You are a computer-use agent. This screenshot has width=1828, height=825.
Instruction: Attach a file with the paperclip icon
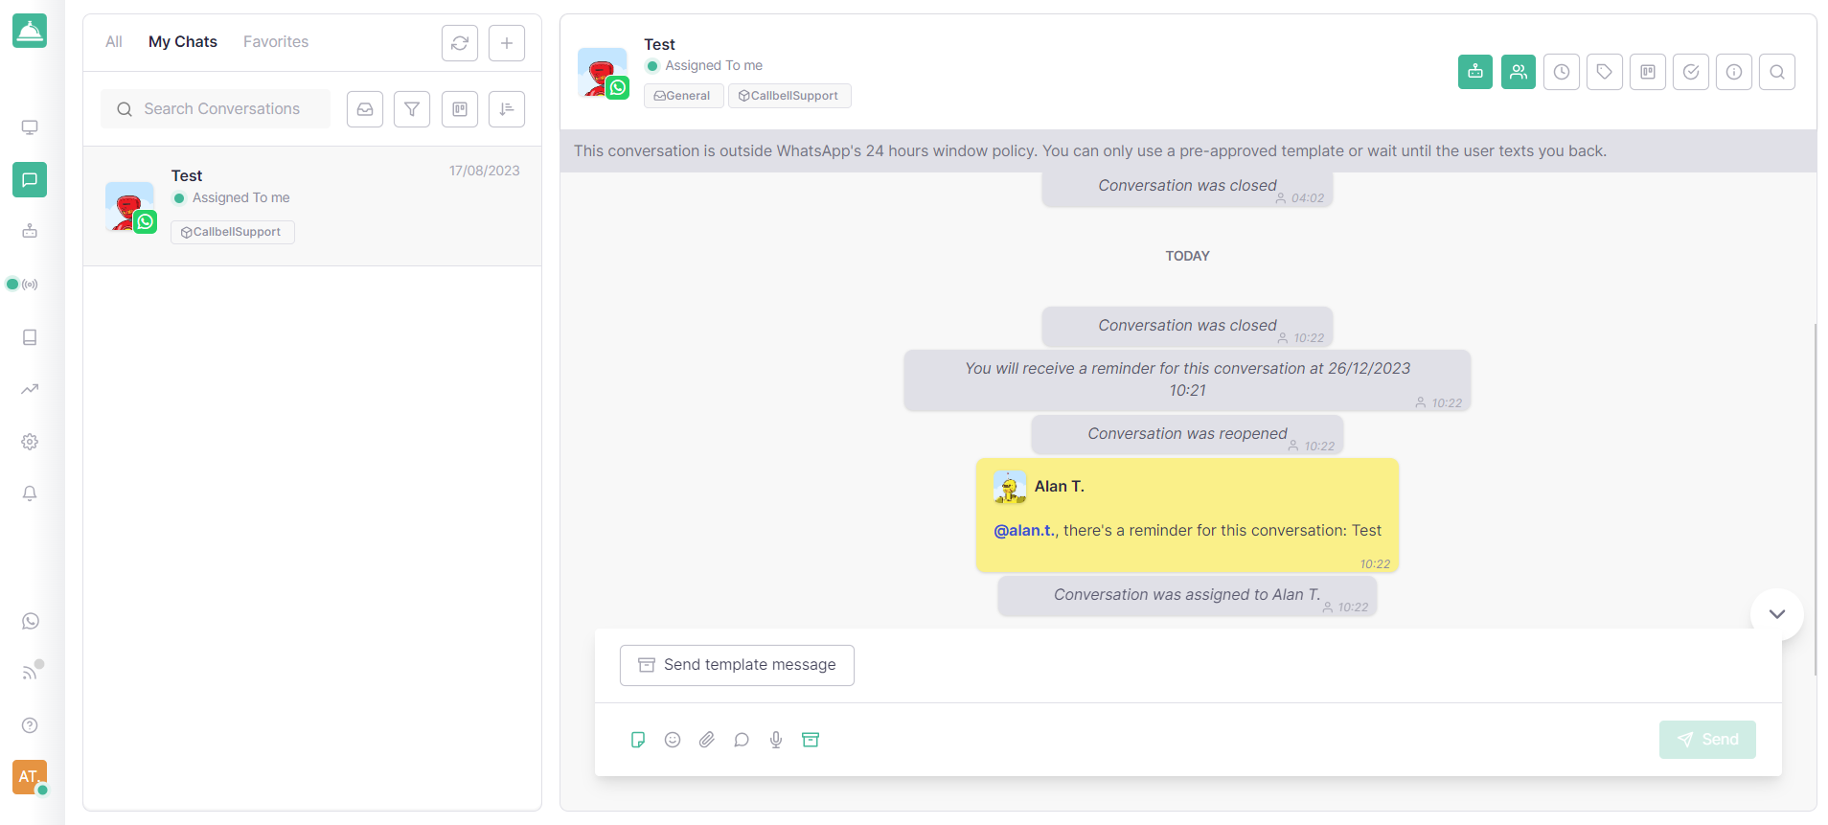707,740
